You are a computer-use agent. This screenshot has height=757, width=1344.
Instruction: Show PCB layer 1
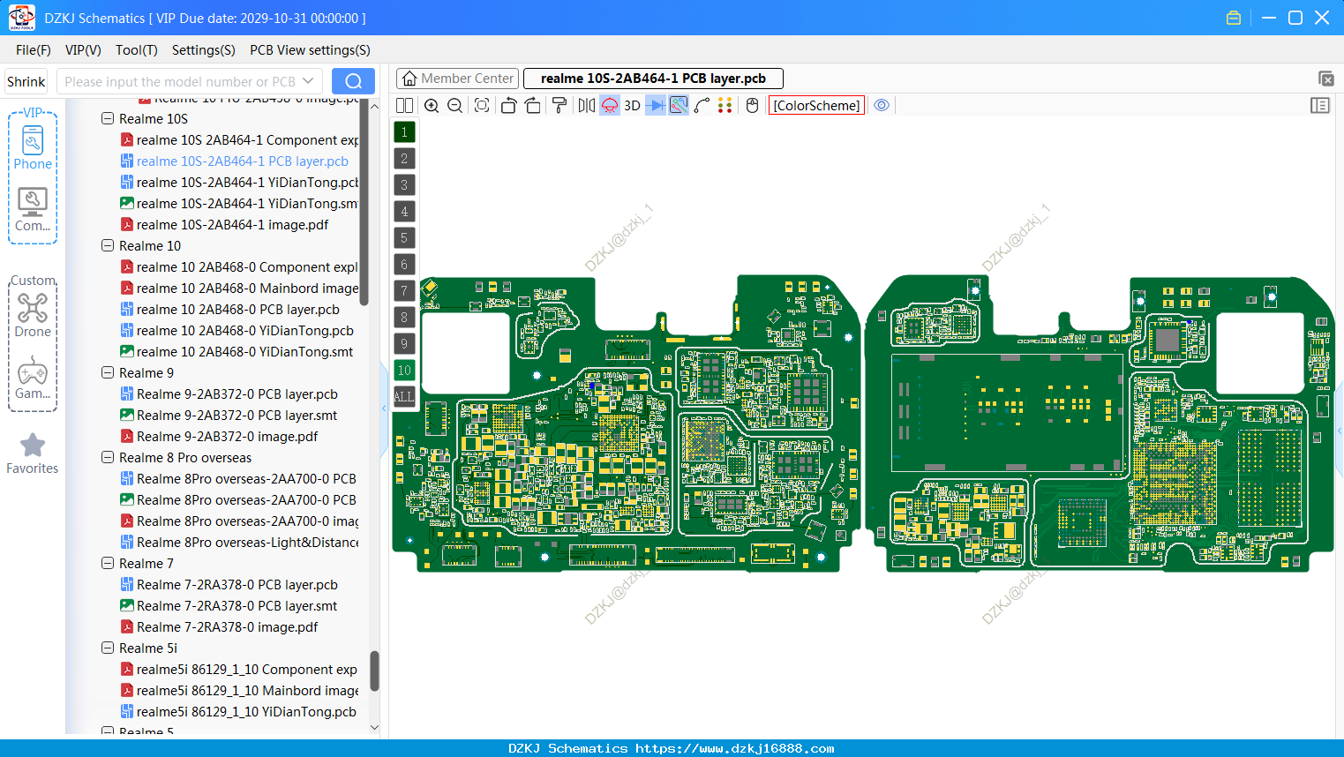click(404, 132)
